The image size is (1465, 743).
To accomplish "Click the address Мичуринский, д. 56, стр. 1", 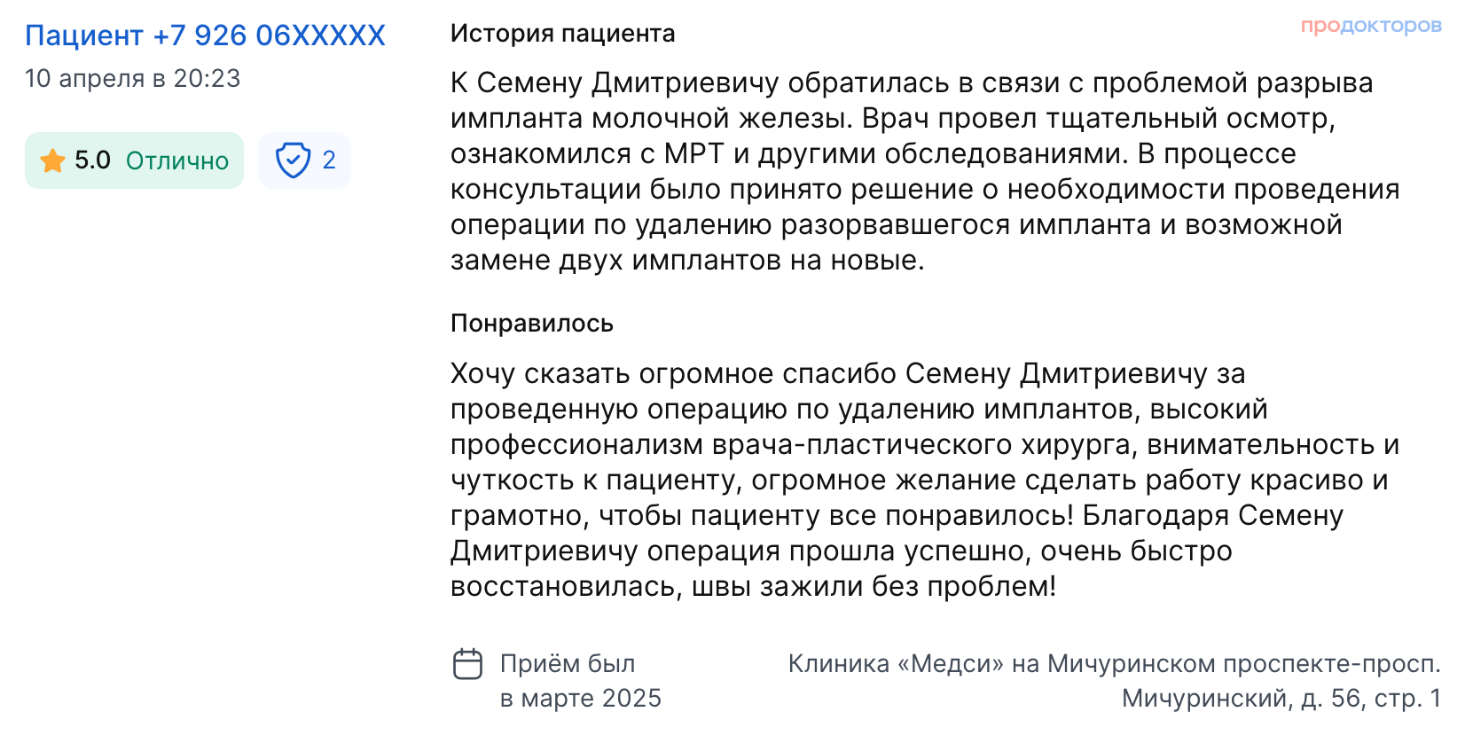I will (x=1281, y=699).
